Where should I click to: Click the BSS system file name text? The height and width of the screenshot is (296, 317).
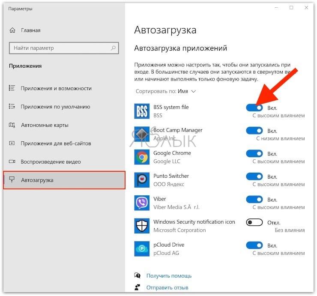pos(171,107)
